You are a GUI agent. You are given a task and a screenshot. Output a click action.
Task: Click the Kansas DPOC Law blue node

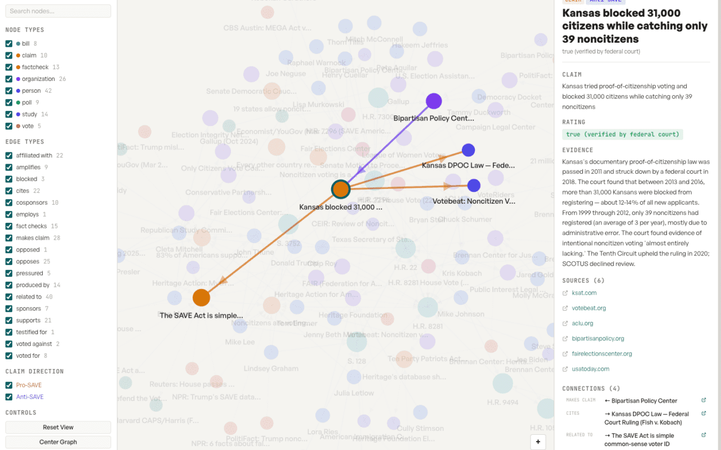468,150
